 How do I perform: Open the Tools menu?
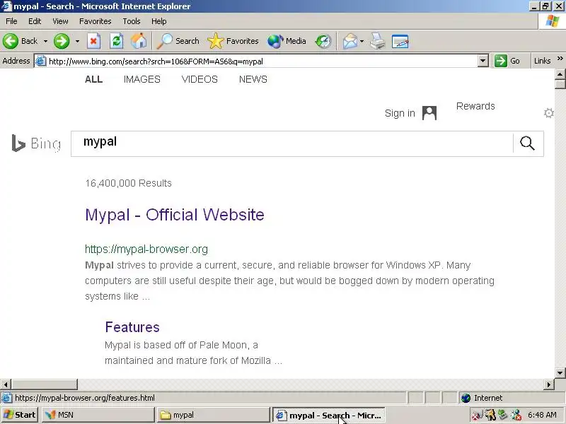(132, 21)
